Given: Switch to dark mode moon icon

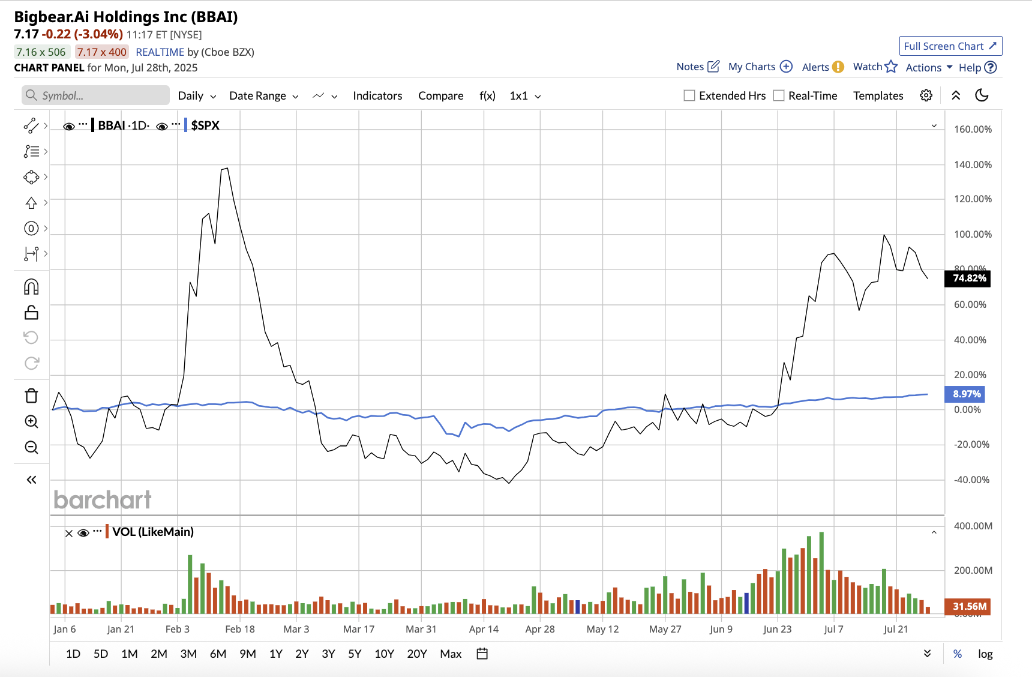Looking at the screenshot, I should (982, 95).
